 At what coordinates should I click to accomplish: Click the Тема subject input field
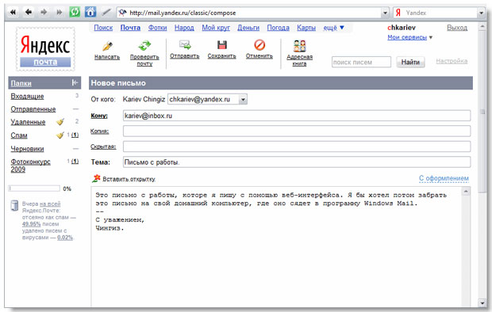tap(297, 162)
